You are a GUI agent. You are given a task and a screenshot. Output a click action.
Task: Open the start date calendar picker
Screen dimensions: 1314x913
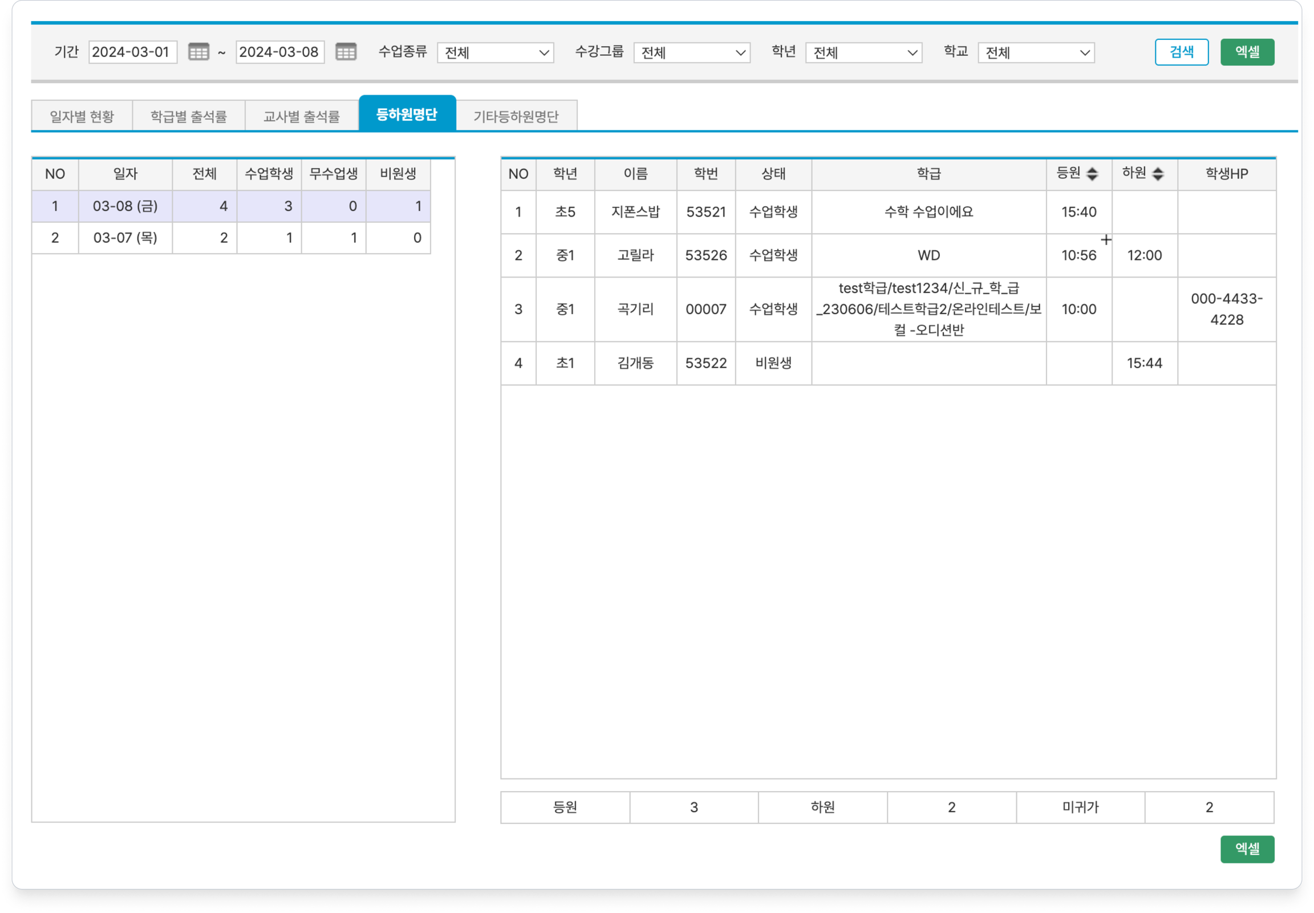198,52
